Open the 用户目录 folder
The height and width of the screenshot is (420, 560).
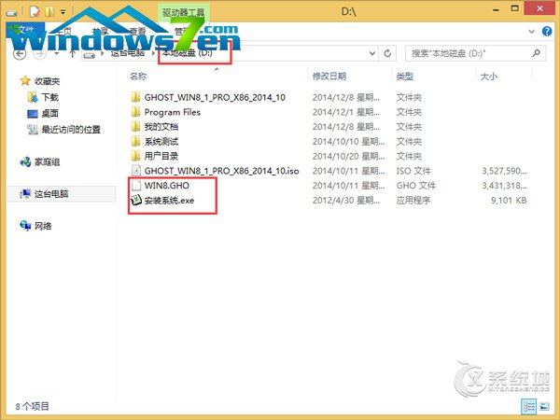161,156
